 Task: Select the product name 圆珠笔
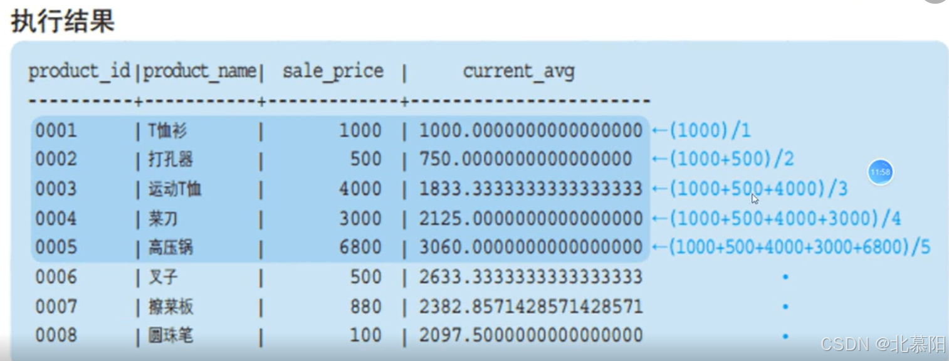point(170,336)
